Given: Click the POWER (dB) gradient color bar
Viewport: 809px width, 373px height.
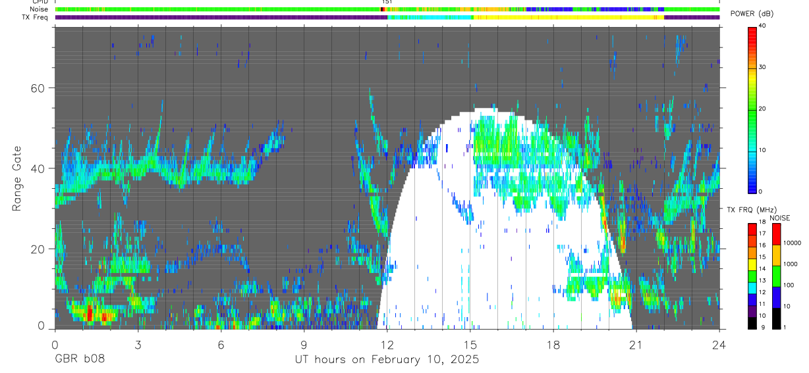Looking at the screenshot, I should tap(752, 109).
